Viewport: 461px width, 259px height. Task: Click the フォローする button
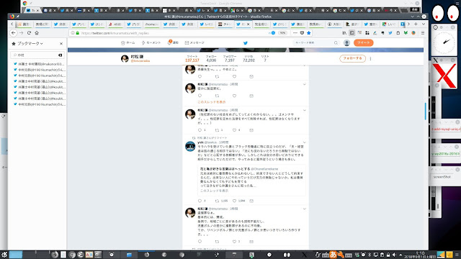point(352,58)
